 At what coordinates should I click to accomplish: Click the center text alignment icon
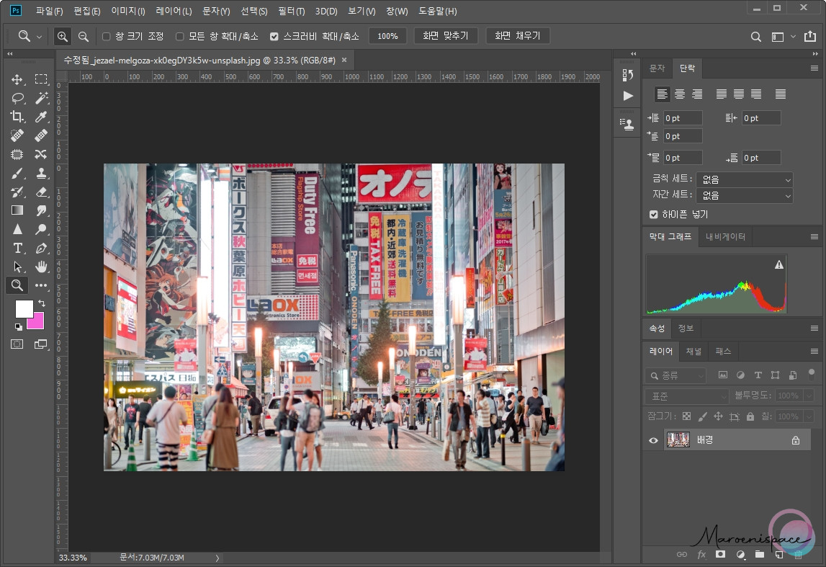coord(679,94)
